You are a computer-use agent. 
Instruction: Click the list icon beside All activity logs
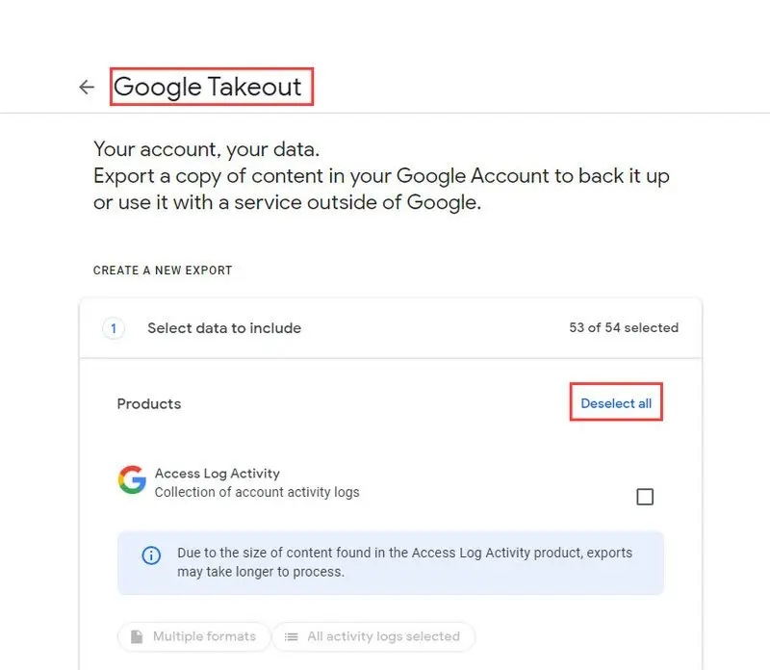click(292, 636)
